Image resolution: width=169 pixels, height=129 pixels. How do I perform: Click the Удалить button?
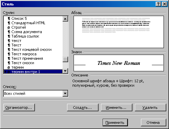pos(150,107)
